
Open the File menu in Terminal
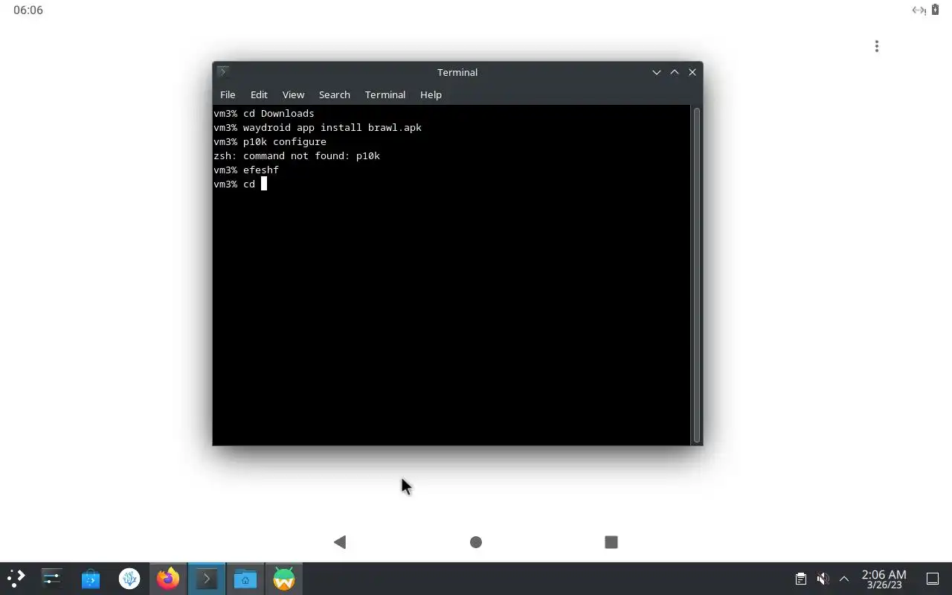[x=228, y=94]
